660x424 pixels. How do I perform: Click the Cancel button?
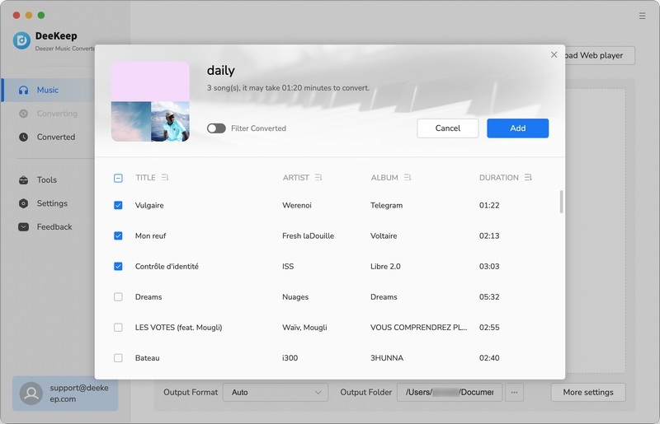coord(448,128)
